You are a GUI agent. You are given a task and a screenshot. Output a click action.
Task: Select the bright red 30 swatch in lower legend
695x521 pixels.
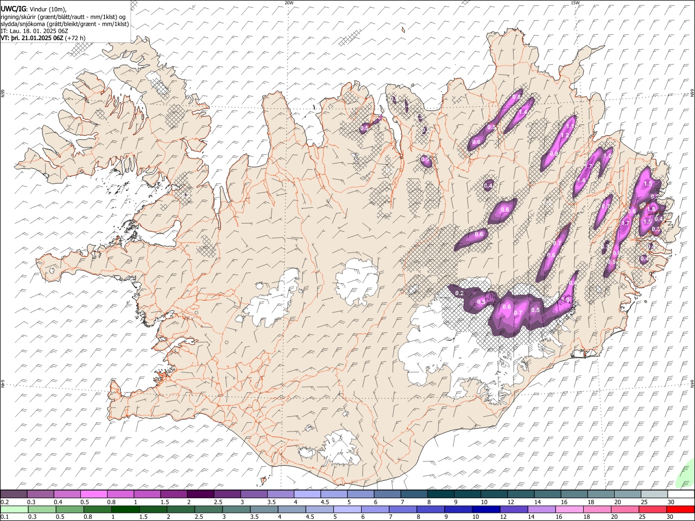coord(680,509)
